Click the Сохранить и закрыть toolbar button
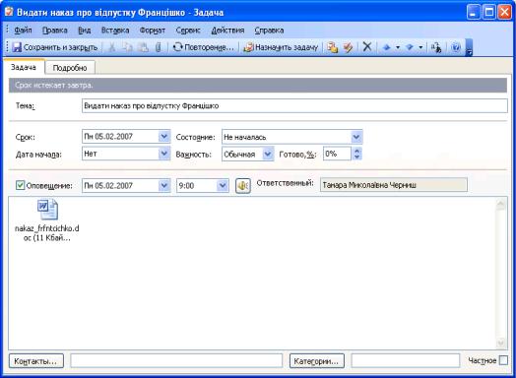The image size is (516, 378). [55, 47]
